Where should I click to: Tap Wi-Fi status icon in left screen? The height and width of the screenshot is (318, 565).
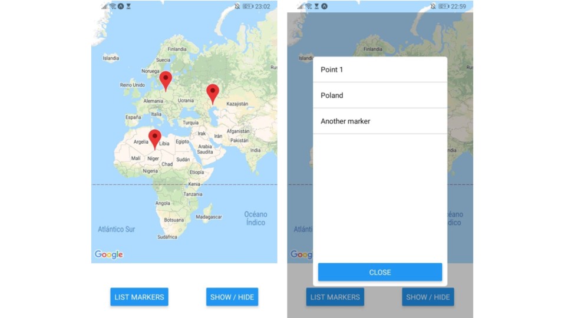tap(113, 6)
